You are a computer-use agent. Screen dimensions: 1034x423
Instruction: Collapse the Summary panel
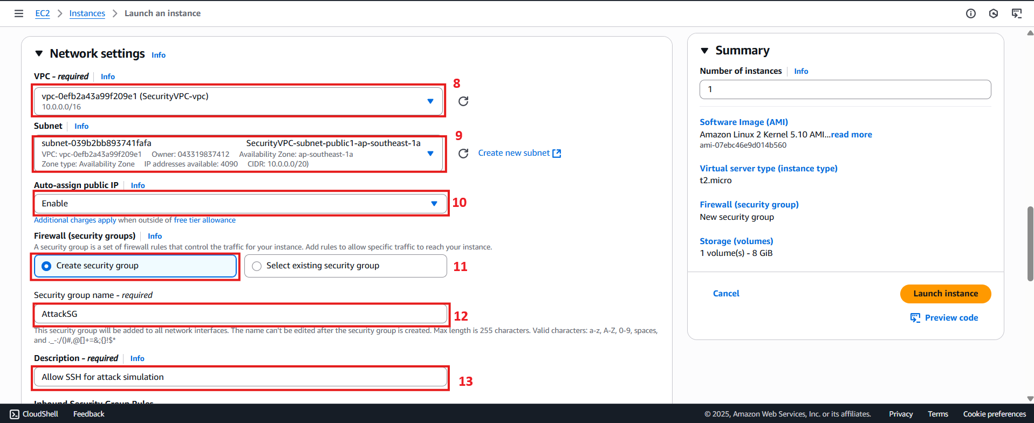(704, 51)
